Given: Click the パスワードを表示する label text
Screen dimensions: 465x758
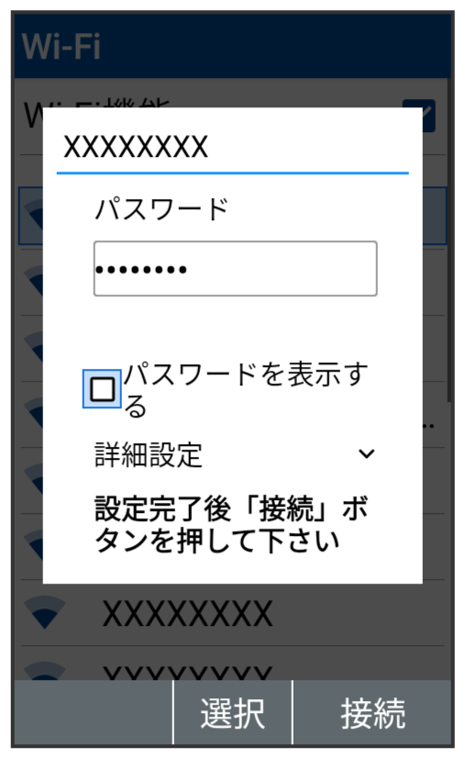Looking at the screenshot, I should (246, 389).
